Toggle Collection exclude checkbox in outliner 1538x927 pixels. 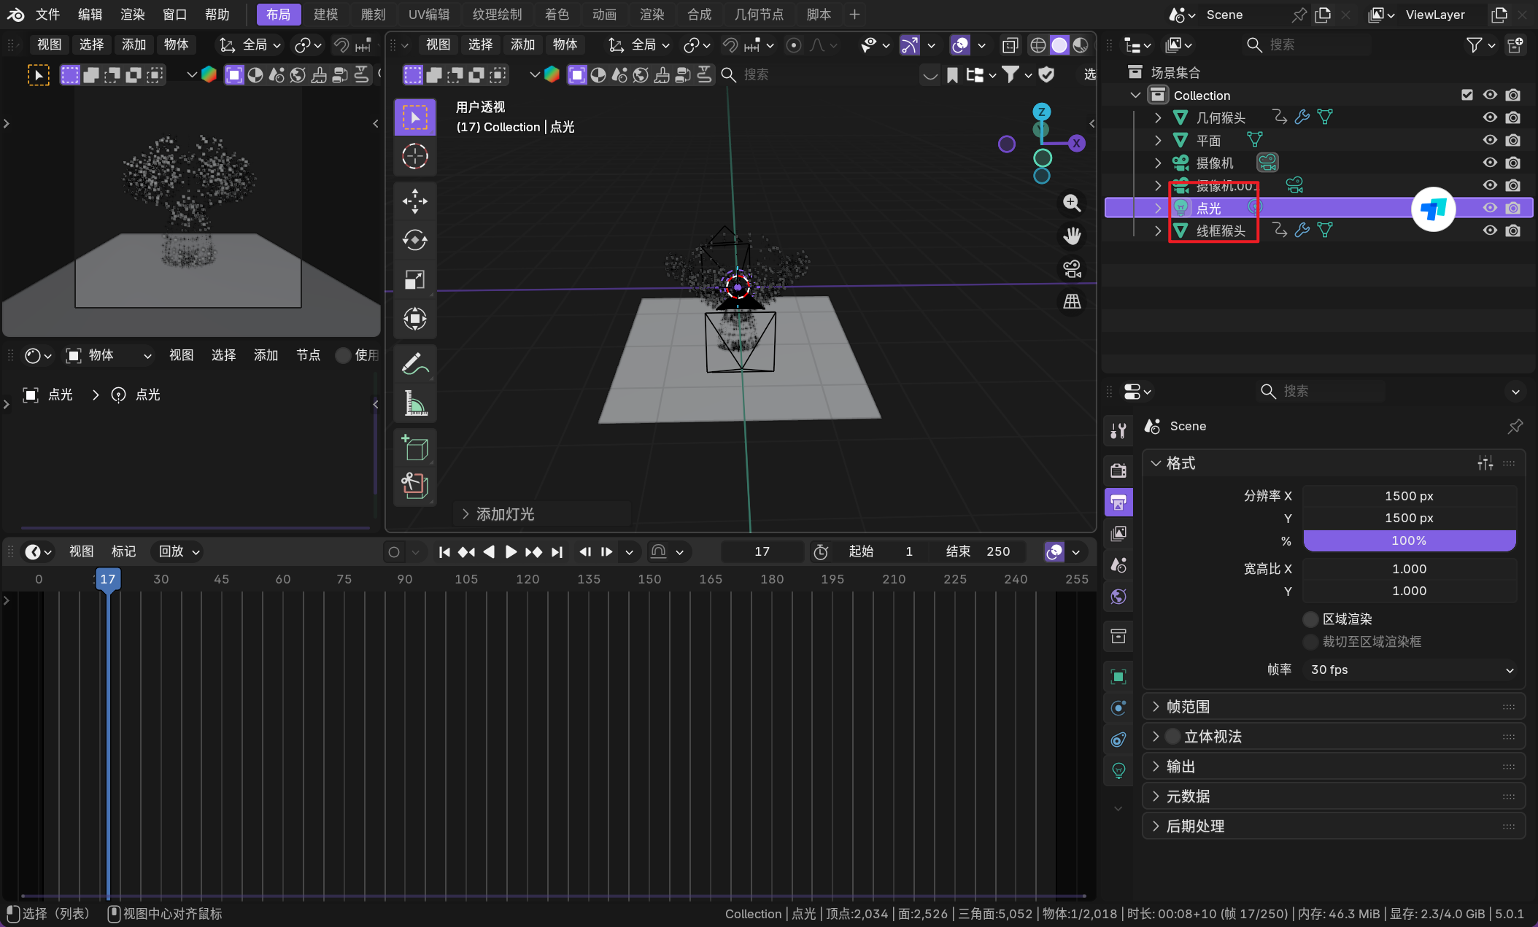click(1467, 95)
